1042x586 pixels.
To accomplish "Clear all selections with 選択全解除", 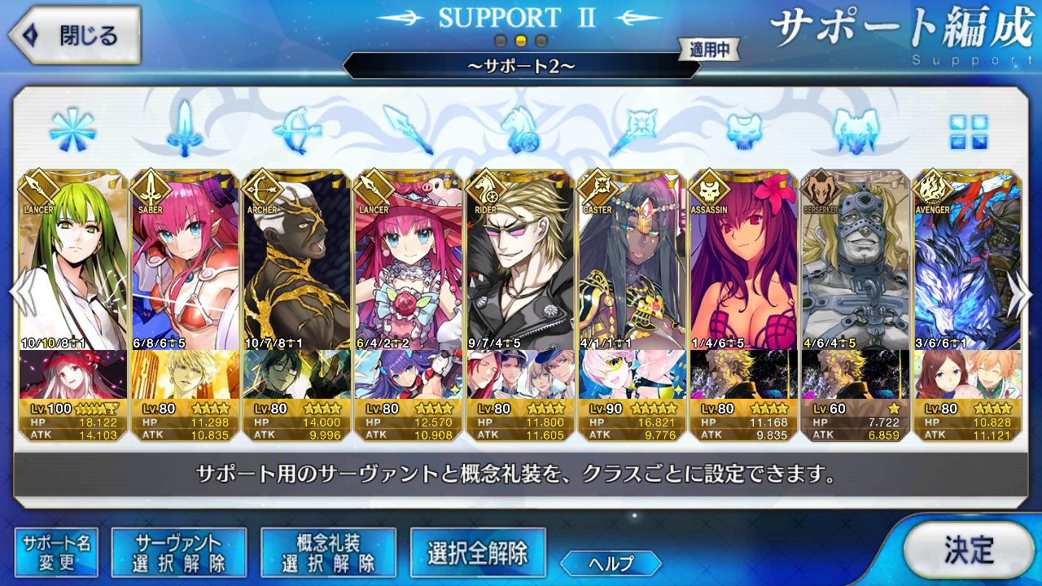I will click(478, 553).
